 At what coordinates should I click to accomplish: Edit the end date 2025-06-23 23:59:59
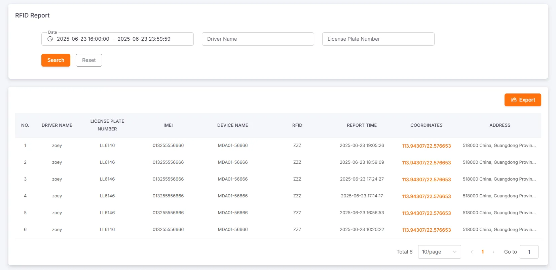click(x=144, y=39)
